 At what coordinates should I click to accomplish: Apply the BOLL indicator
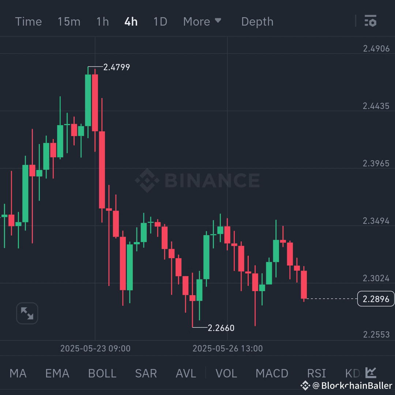click(x=102, y=373)
